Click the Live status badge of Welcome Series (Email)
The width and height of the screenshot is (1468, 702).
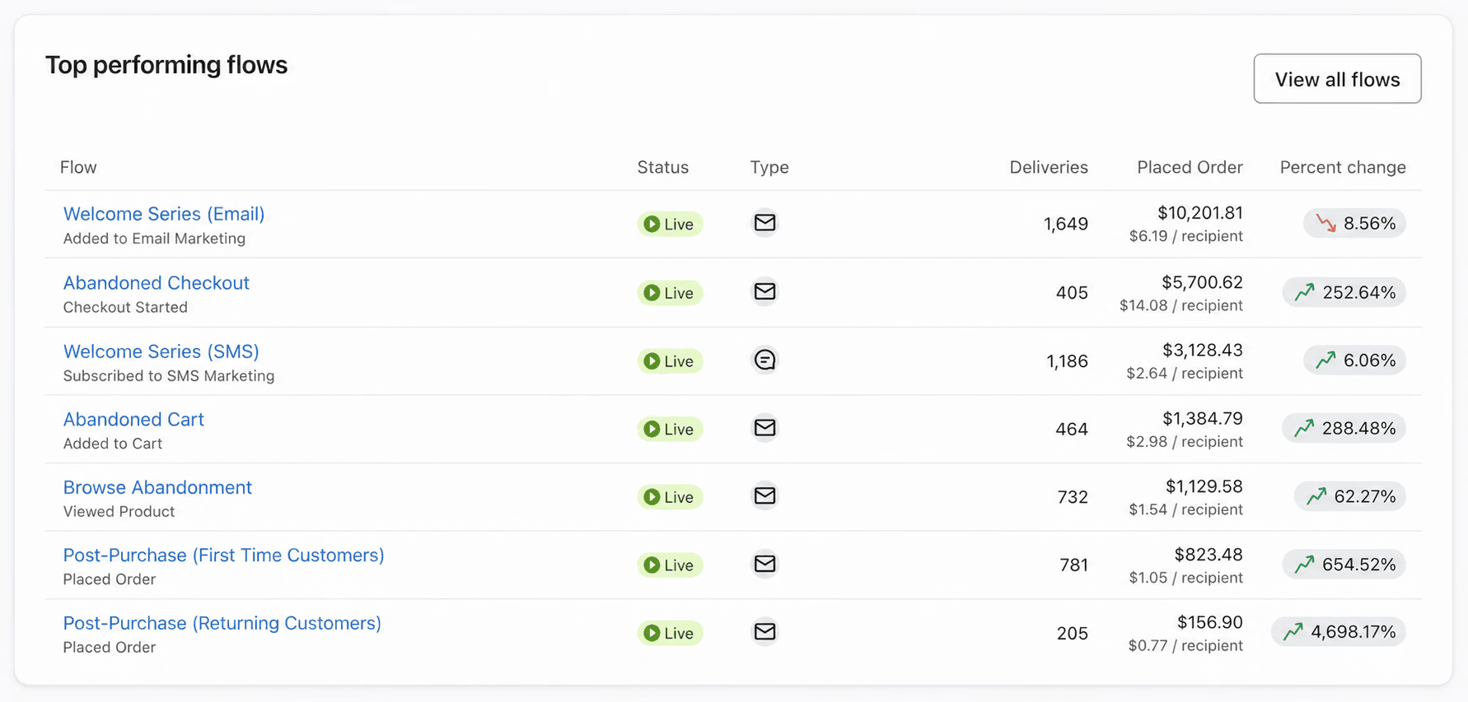[x=669, y=224]
